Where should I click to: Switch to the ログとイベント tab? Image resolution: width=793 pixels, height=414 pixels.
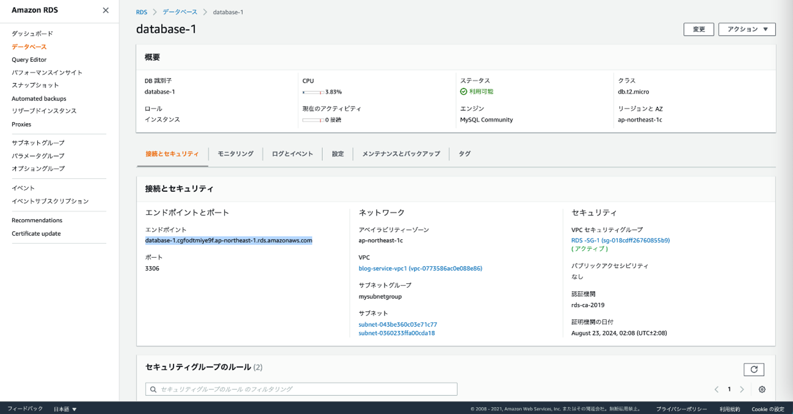[292, 154]
